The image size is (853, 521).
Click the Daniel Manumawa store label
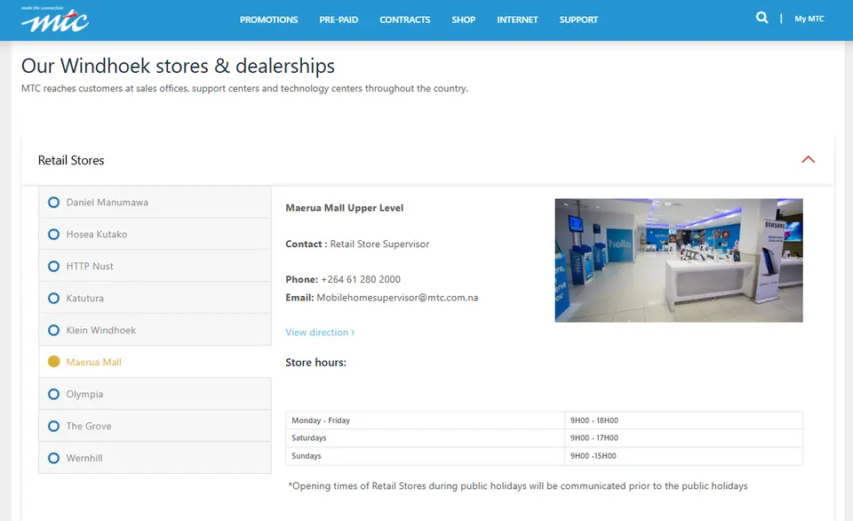tap(108, 203)
